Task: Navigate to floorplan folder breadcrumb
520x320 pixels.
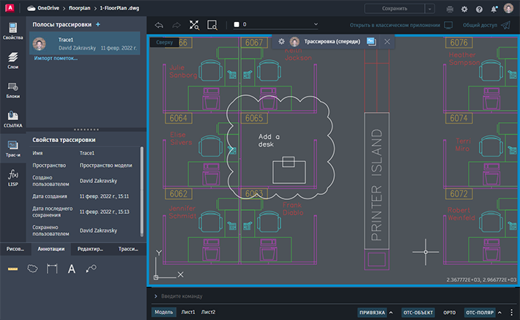Action: coord(79,8)
